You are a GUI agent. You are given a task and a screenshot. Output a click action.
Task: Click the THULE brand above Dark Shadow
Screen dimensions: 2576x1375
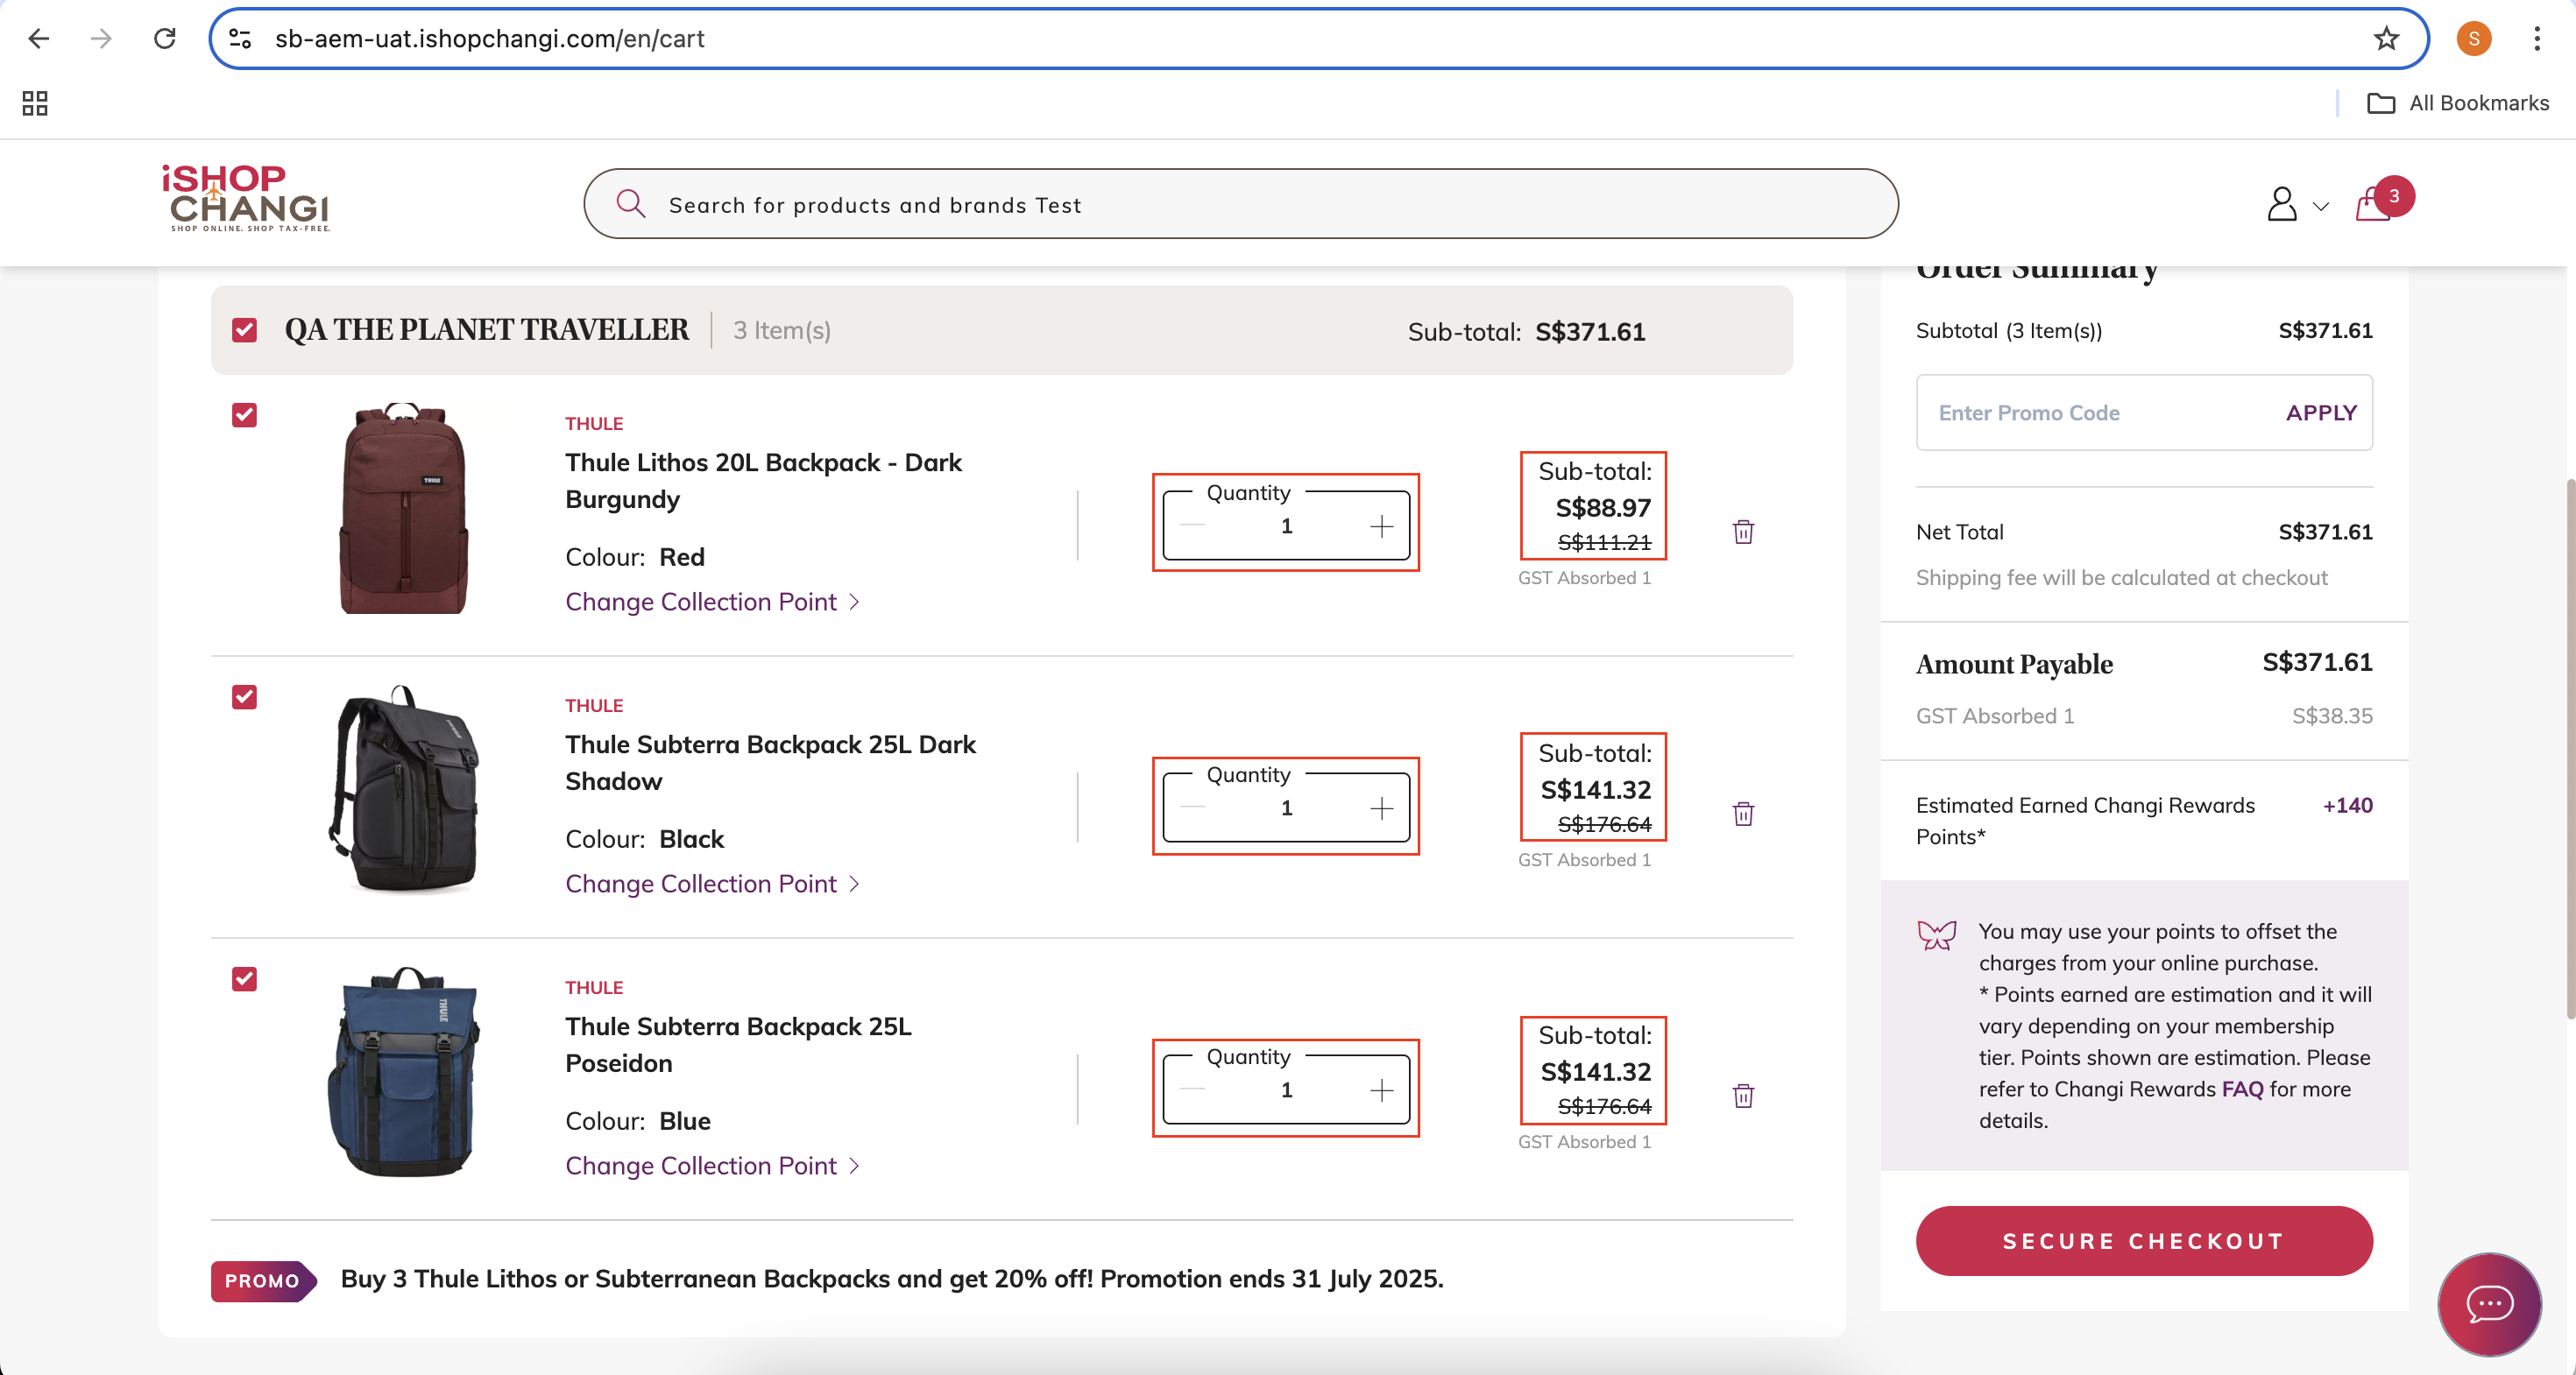[x=594, y=706]
